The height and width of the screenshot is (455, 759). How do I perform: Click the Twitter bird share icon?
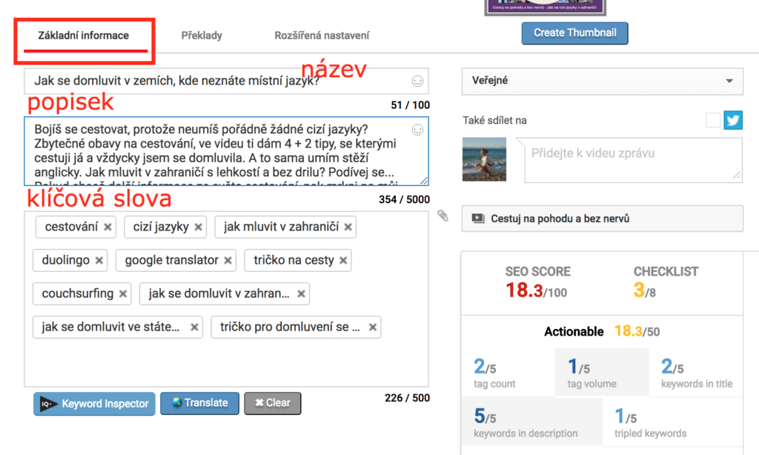[x=733, y=120]
